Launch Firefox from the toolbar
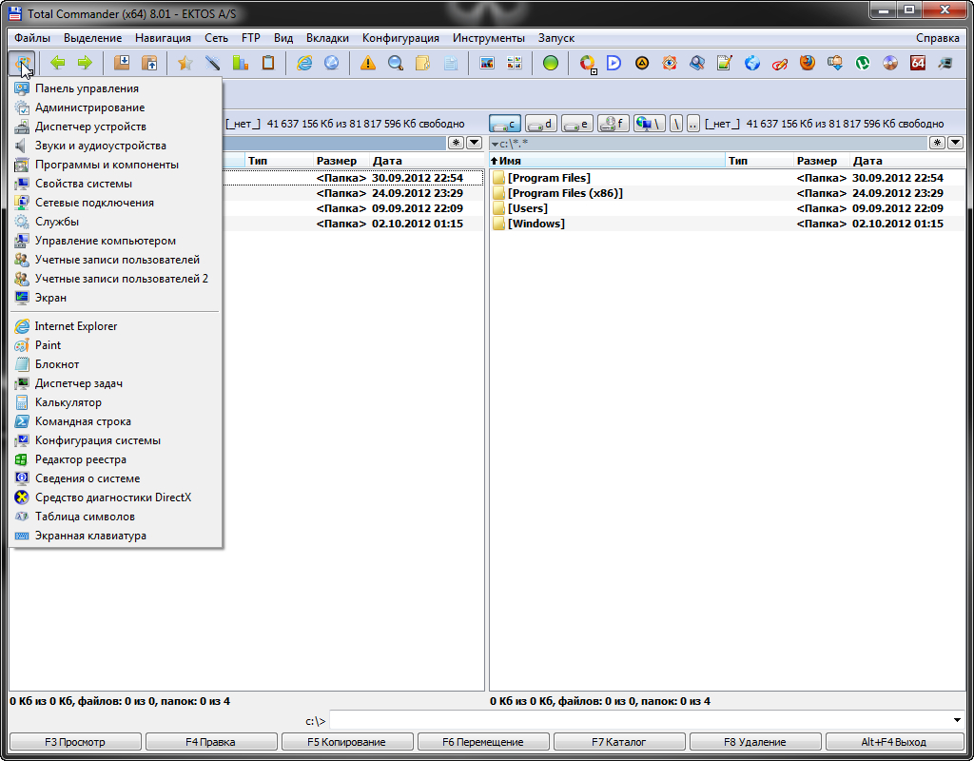Image resolution: width=974 pixels, height=761 pixels. click(x=808, y=63)
